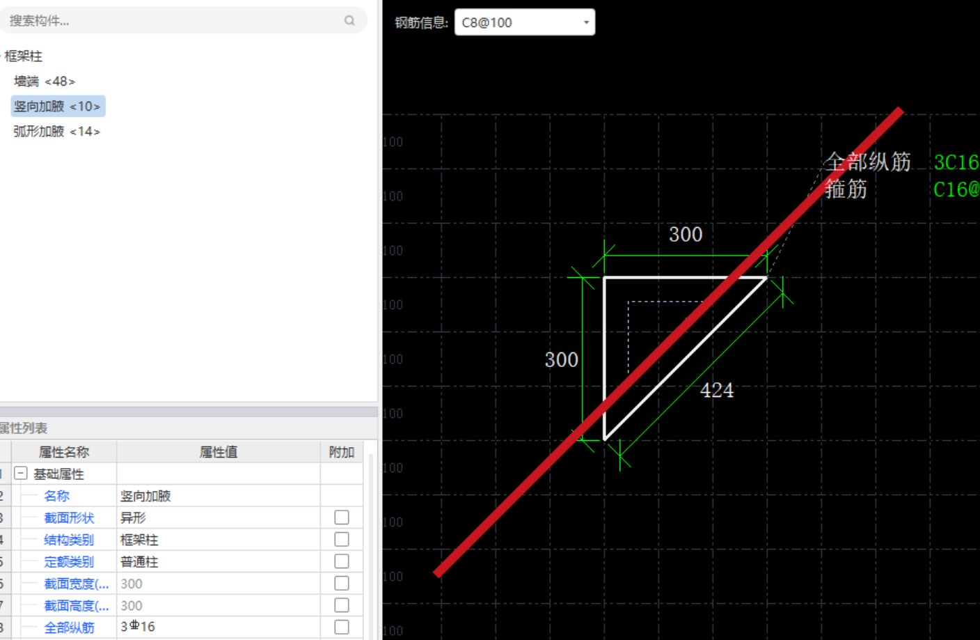980x640 pixels.
Task: Click the 全部纵筋 property name
Action: point(69,627)
